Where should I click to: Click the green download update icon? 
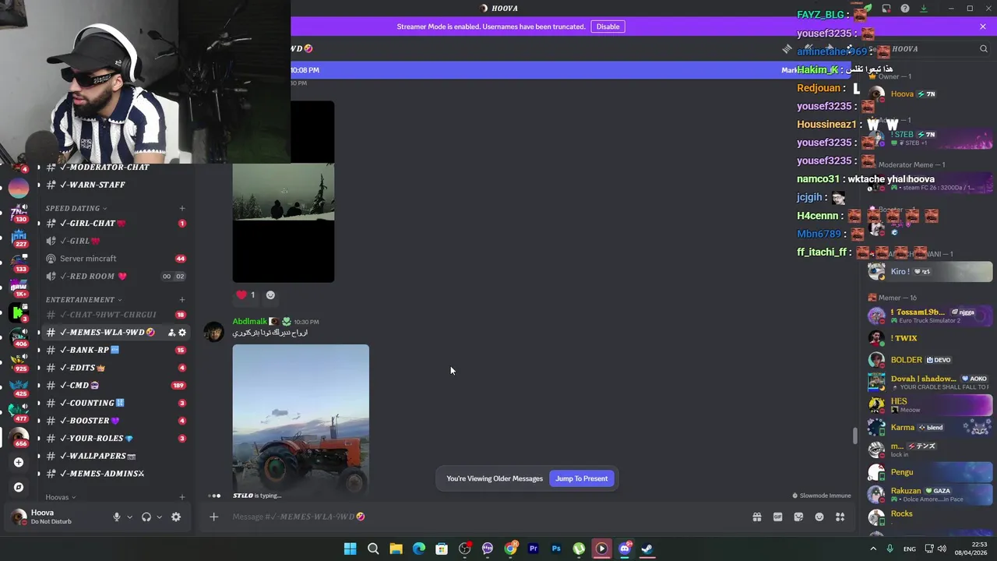924,9
